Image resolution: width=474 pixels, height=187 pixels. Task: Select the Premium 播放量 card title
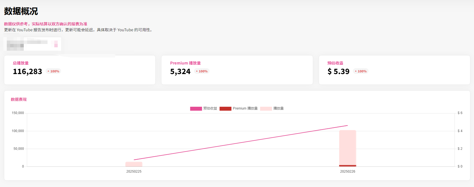click(185, 63)
